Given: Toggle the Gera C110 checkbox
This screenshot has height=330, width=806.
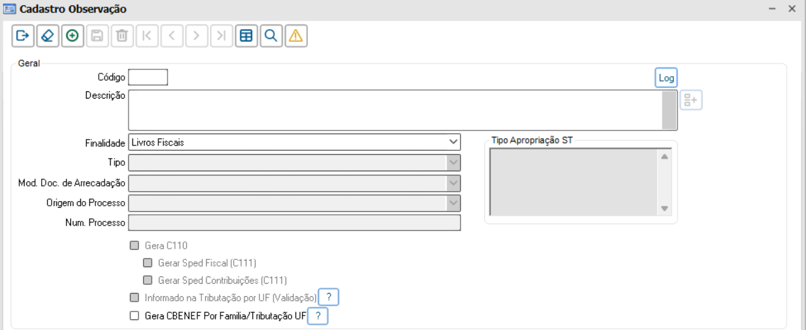Looking at the screenshot, I should click(x=134, y=245).
